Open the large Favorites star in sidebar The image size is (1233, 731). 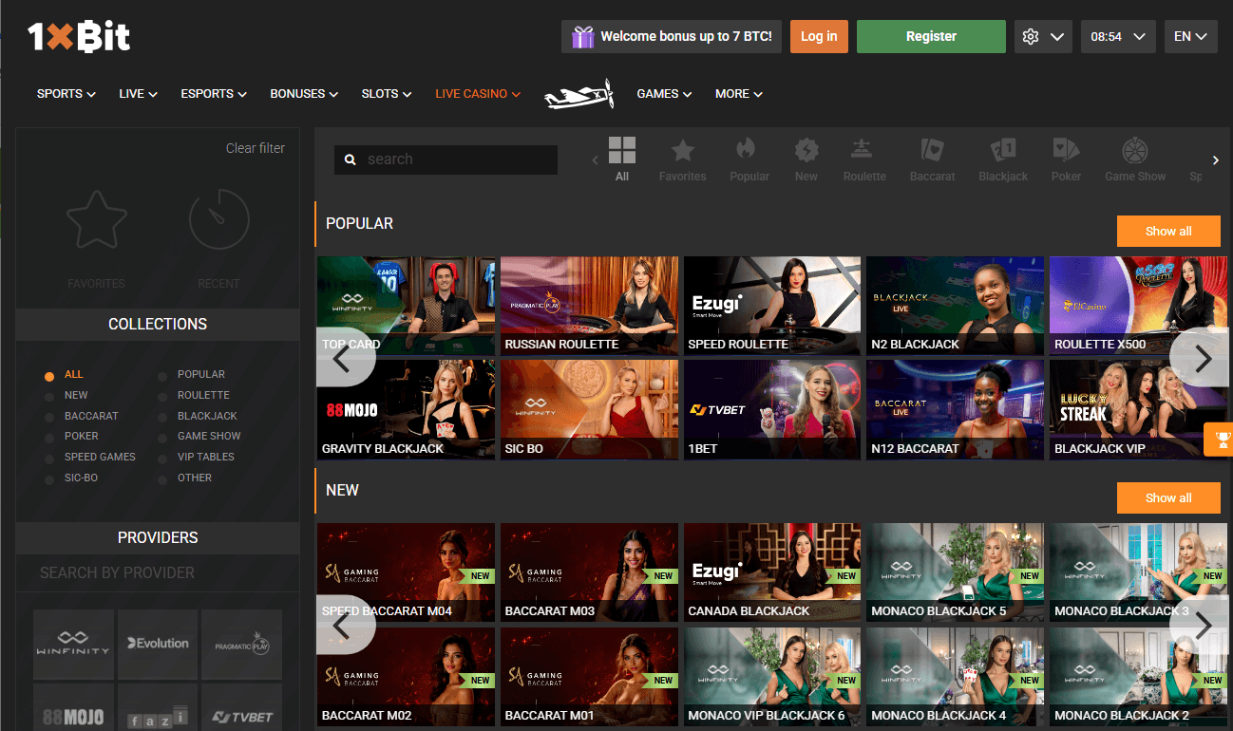(x=96, y=220)
